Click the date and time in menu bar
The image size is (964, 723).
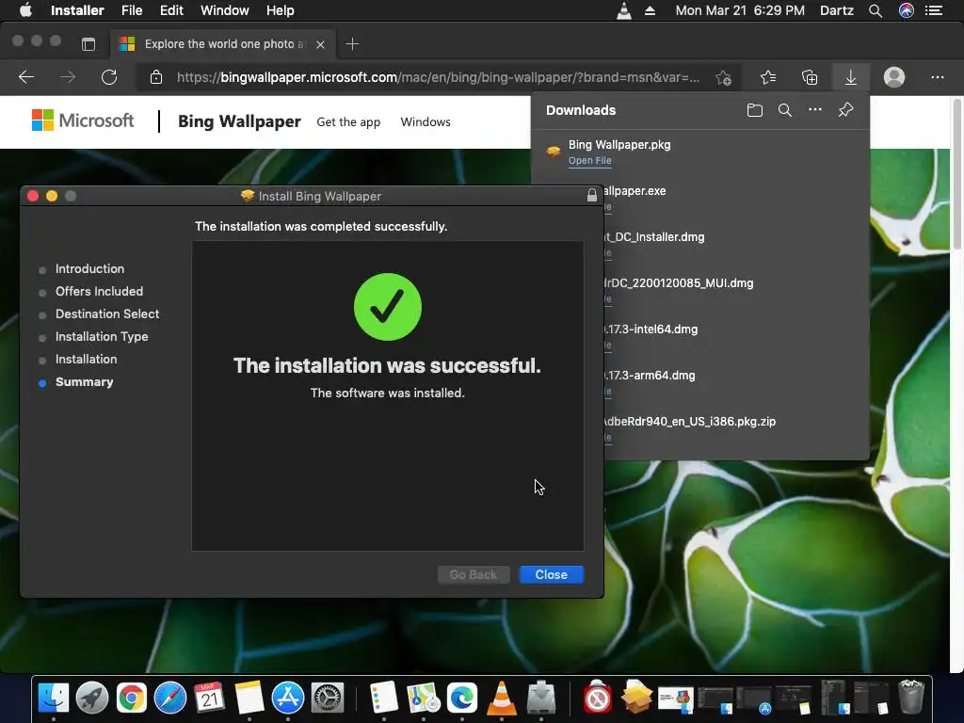pyautogui.click(x=740, y=10)
